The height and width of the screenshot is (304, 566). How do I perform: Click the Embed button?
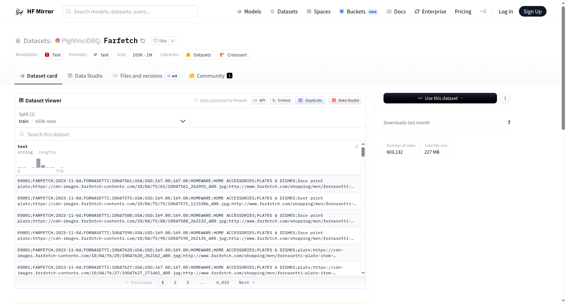(x=281, y=100)
